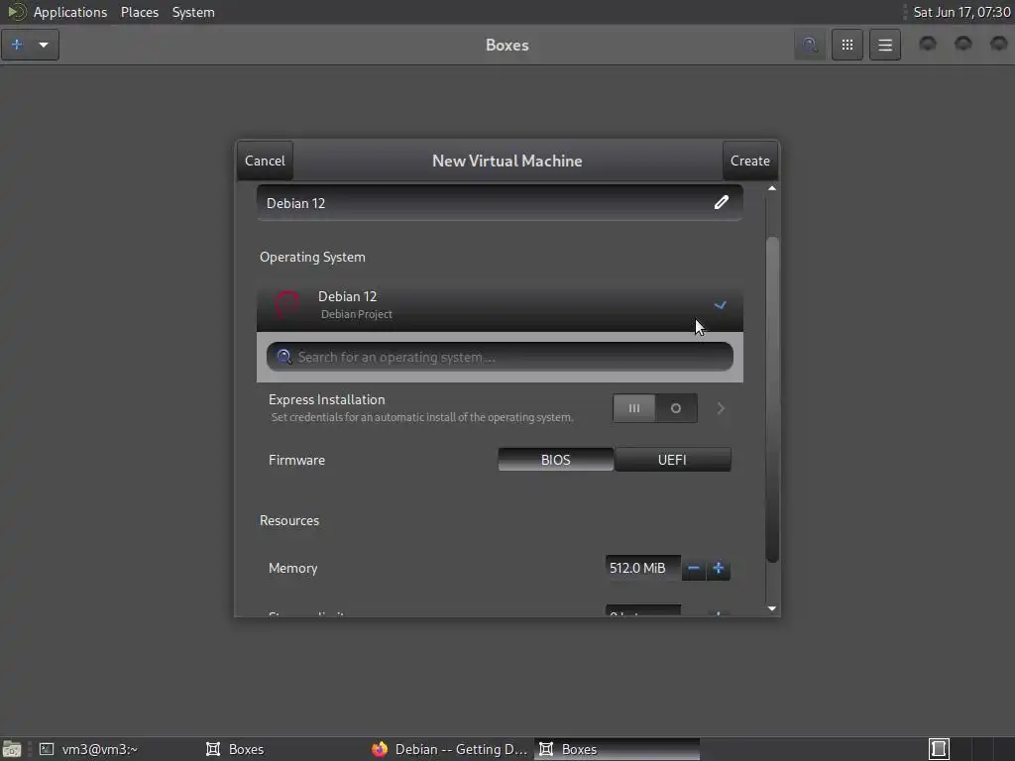Open the System menu
The height and width of the screenshot is (761, 1015).
(193, 12)
